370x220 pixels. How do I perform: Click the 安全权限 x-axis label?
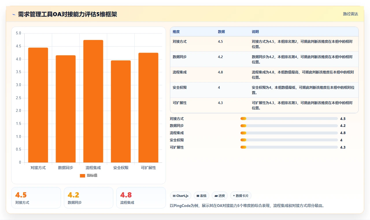point(121,168)
